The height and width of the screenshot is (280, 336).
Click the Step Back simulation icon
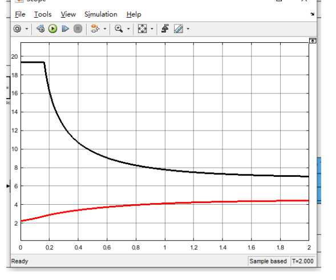coord(41,29)
